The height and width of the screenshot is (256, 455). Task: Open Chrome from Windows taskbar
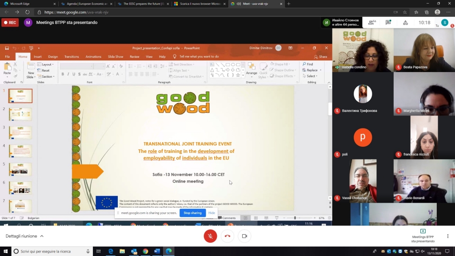[x=145, y=252]
